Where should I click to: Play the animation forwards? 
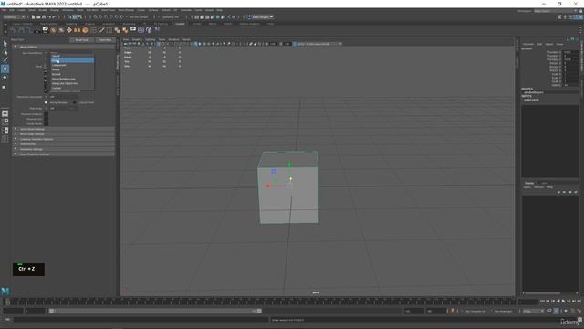coord(563,301)
